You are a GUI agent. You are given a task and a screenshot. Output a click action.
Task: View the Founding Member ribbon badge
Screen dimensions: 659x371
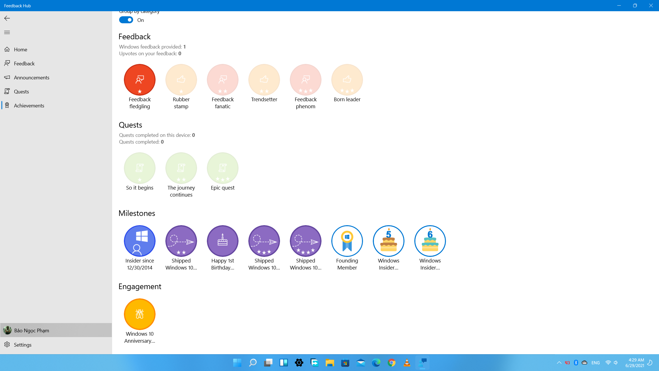[347, 241]
